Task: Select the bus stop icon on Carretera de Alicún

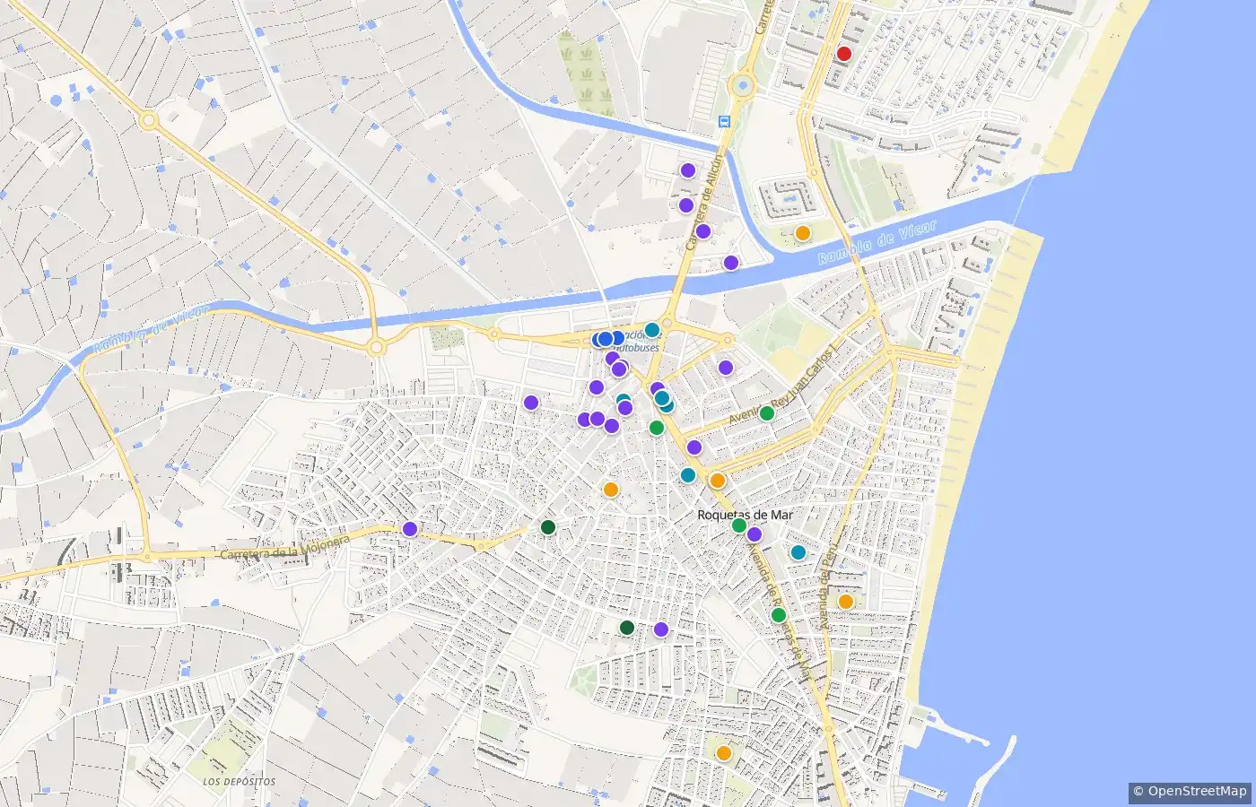Action: (x=724, y=122)
